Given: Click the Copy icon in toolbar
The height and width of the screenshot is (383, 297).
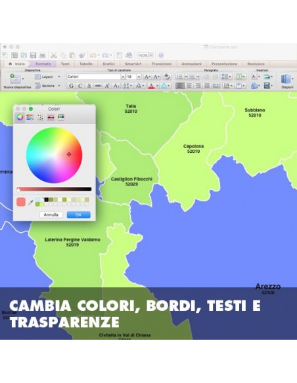Looking at the screenshot, I should point(63,55).
